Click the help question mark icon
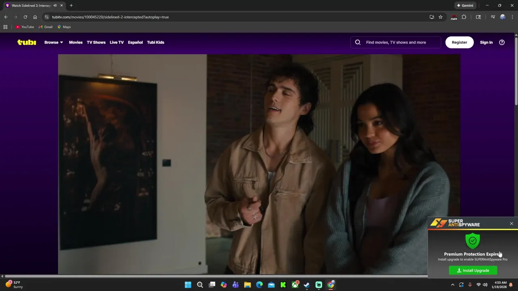Screen dimensions: 518x291 tap(502, 42)
